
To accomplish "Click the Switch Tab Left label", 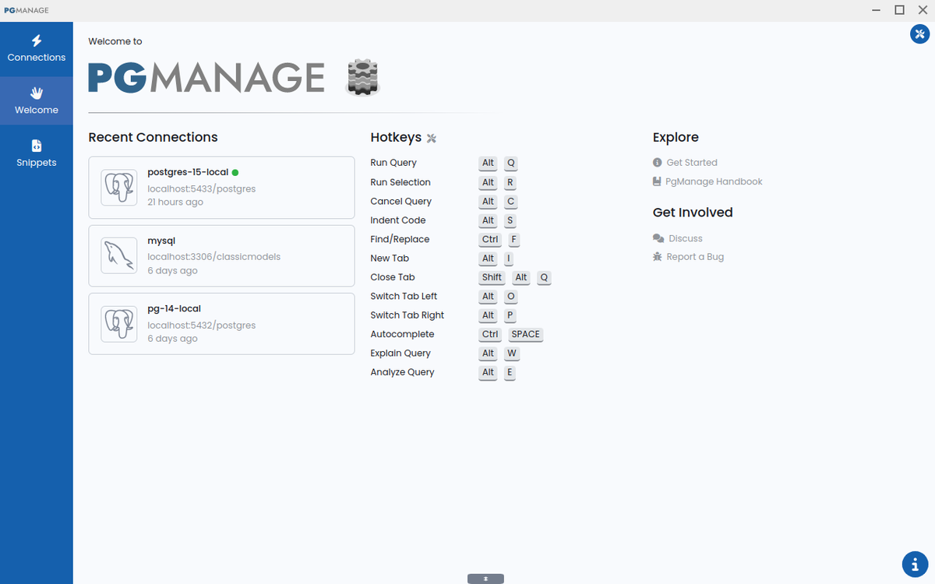I will (x=404, y=297).
